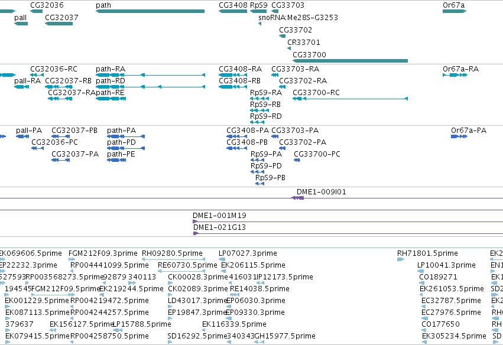This screenshot has height=345, width=503.
Task: Click the RE14038.5prime EST label
Action: [259, 289]
